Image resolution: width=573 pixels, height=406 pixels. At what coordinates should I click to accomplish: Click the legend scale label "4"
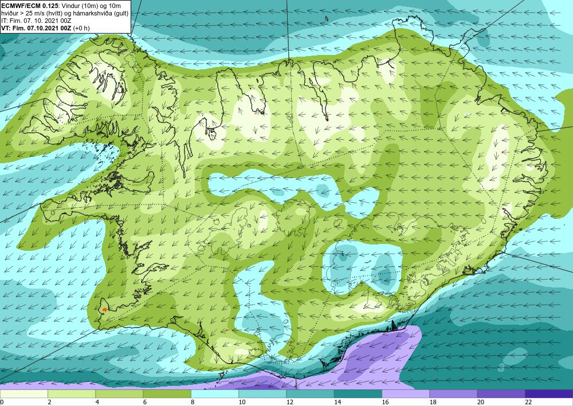coord(97,403)
